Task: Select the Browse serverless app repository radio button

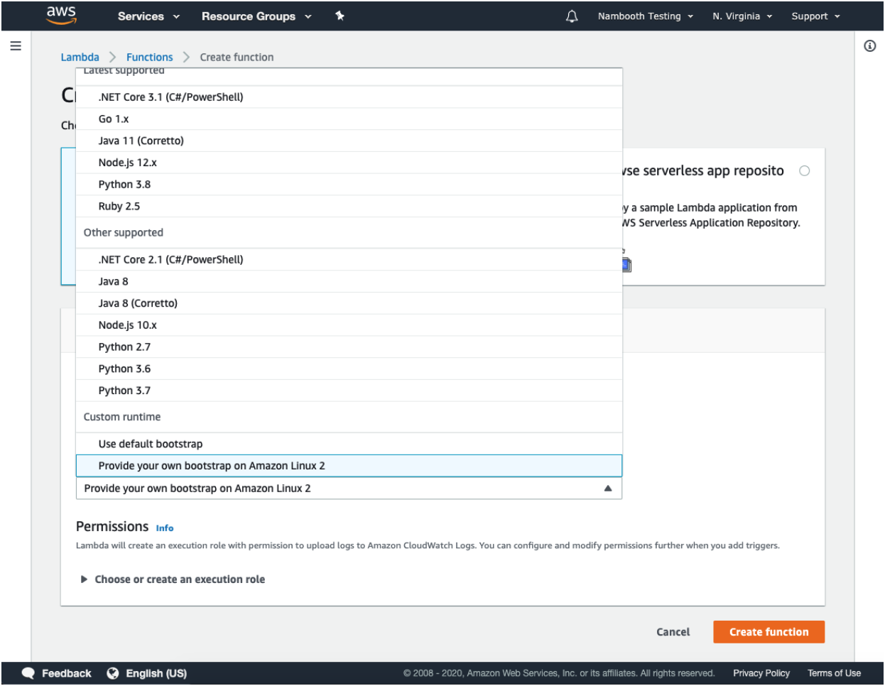Action: tap(804, 170)
